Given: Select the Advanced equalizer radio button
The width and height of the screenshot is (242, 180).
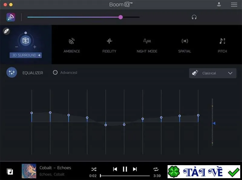Looking at the screenshot, I should click(55, 72).
